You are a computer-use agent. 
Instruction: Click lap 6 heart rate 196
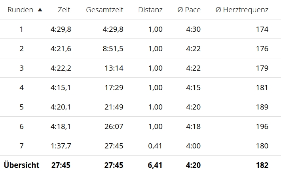point(262,127)
